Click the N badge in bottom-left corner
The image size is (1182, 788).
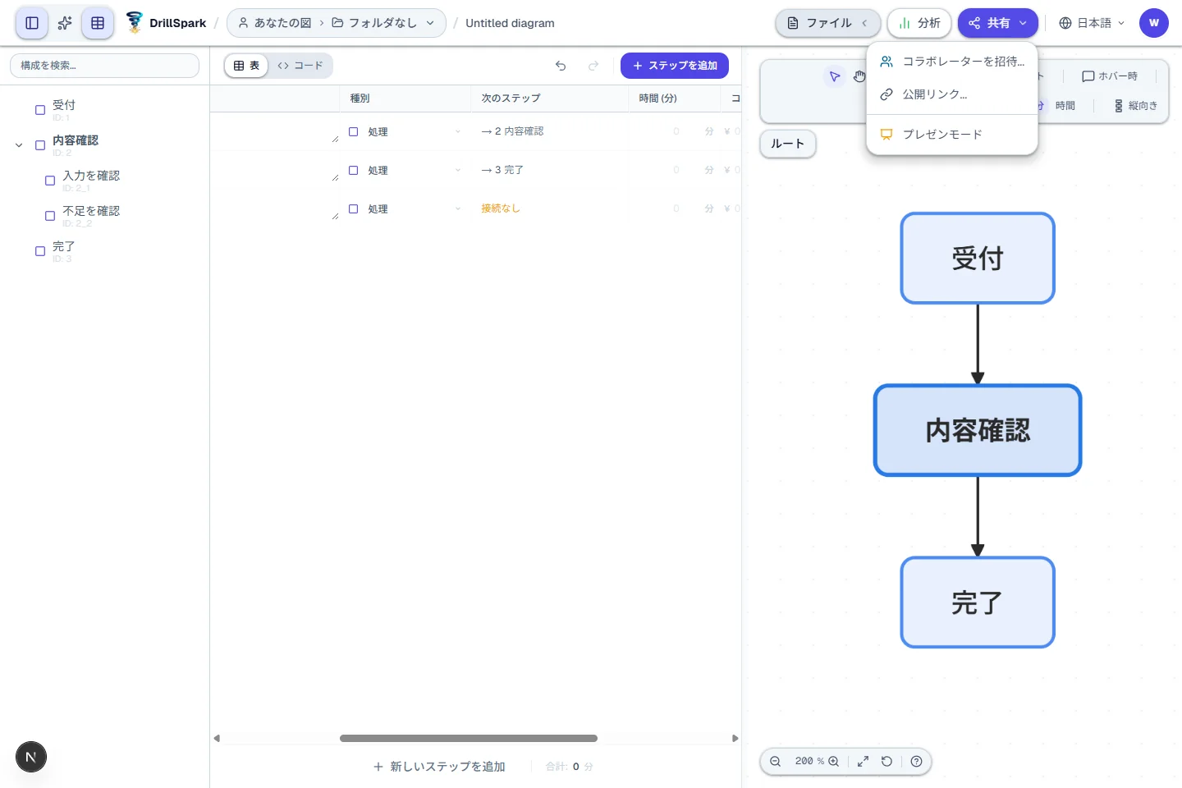click(x=31, y=757)
